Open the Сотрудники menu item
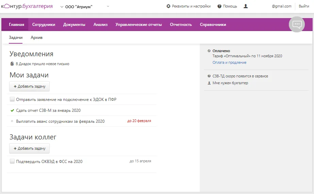This screenshot has height=194, width=314. tap(44, 25)
